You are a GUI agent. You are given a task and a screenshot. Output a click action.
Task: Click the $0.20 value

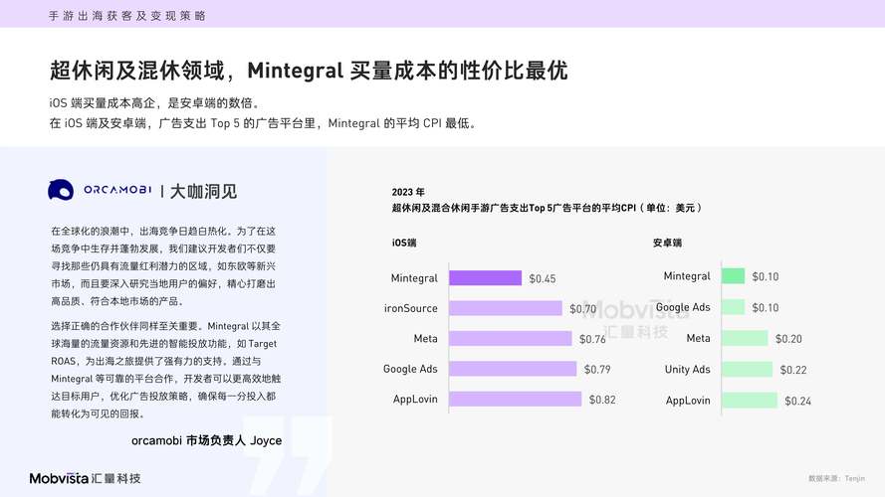coord(788,339)
